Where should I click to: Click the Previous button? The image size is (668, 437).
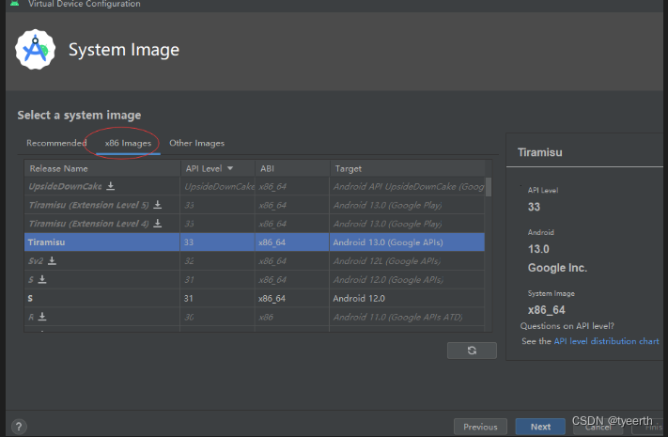[480, 427]
